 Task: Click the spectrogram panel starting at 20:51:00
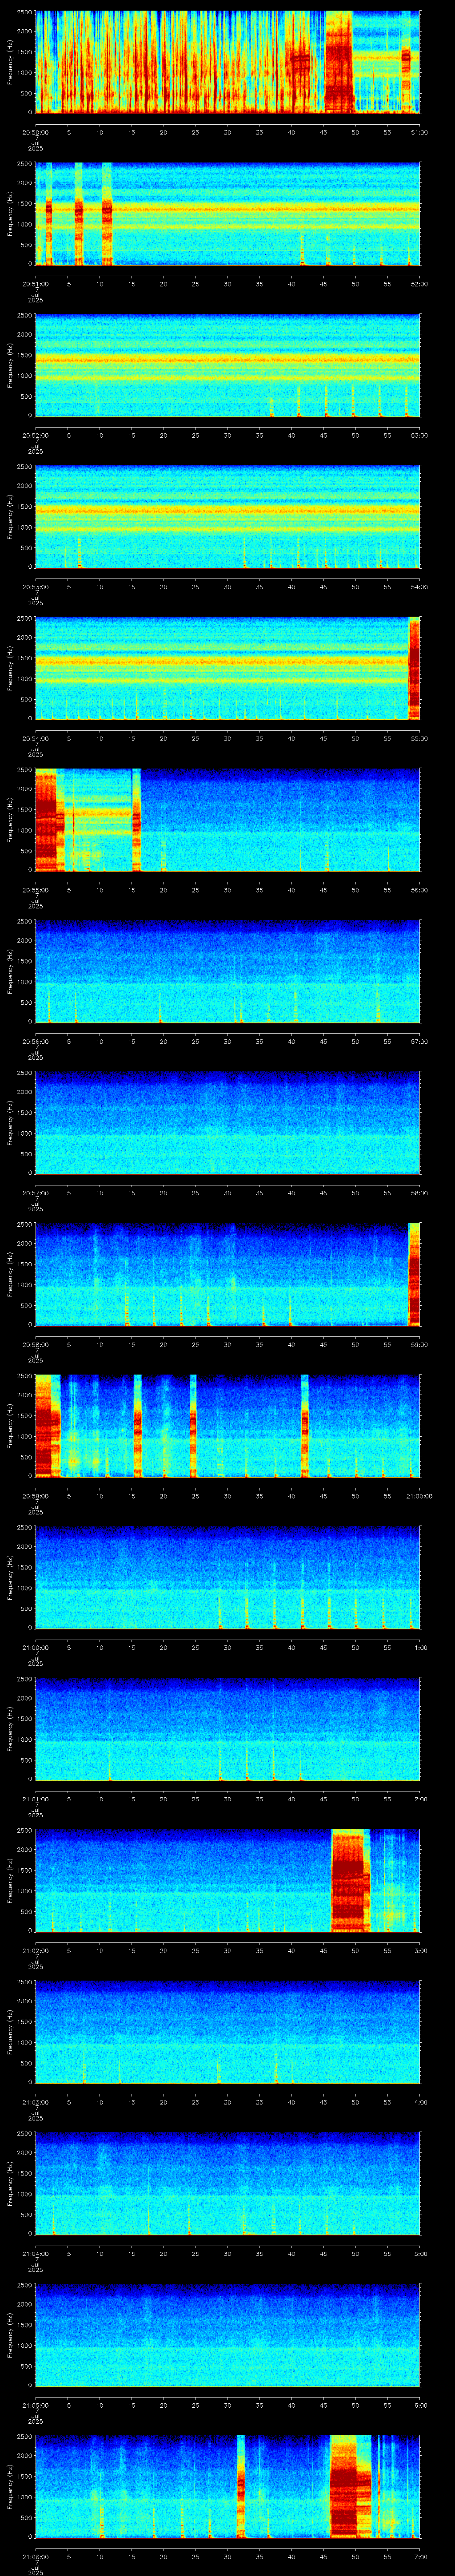[x=227, y=213]
